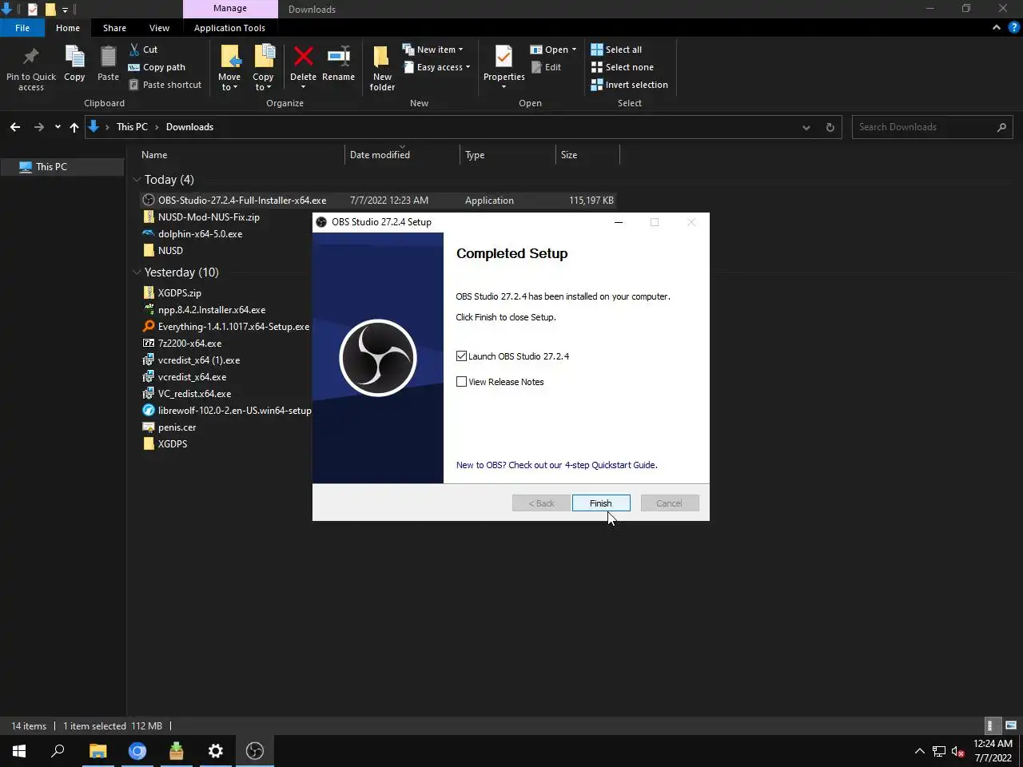Click Paste shortcut in the ribbon
This screenshot has width=1023, height=767.
coord(165,85)
